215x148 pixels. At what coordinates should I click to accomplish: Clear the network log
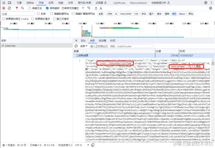pyautogui.click(x=9, y=8)
